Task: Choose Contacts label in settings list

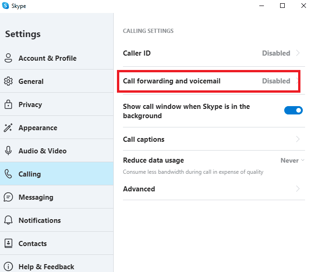Action: coord(33,243)
